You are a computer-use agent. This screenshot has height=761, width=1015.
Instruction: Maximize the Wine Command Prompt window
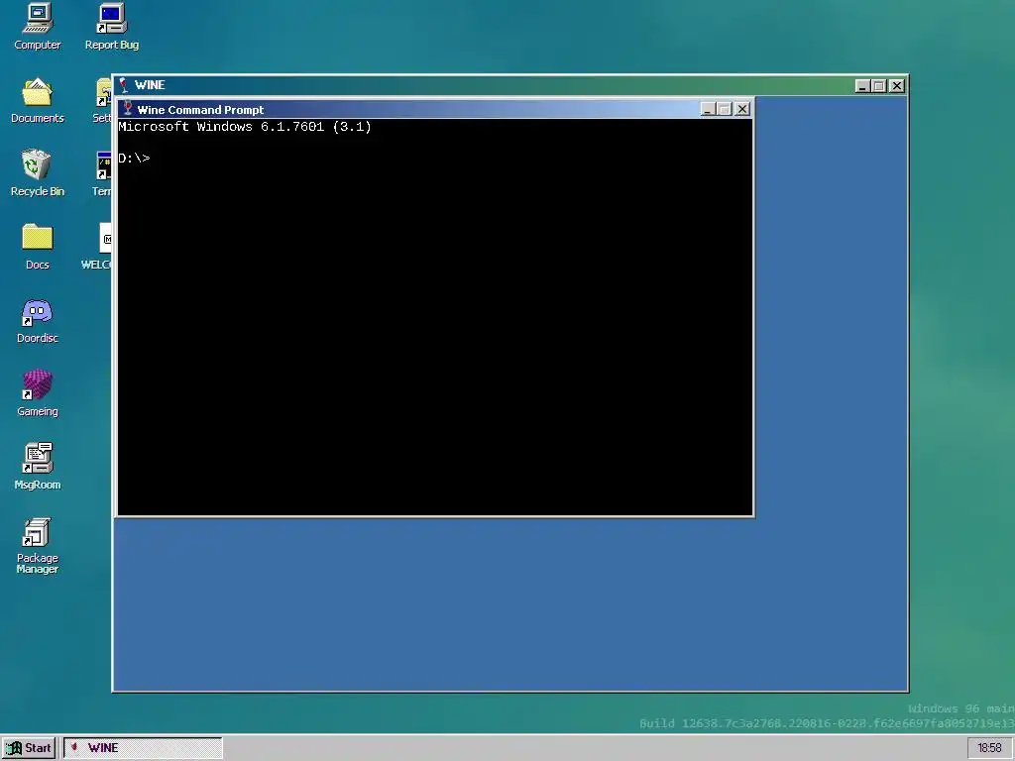click(x=725, y=109)
